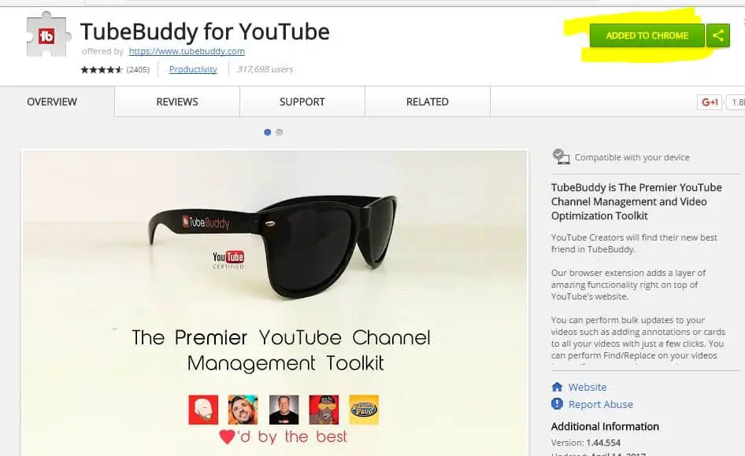Open the Support tab
The image size is (745, 456).
pyautogui.click(x=302, y=101)
